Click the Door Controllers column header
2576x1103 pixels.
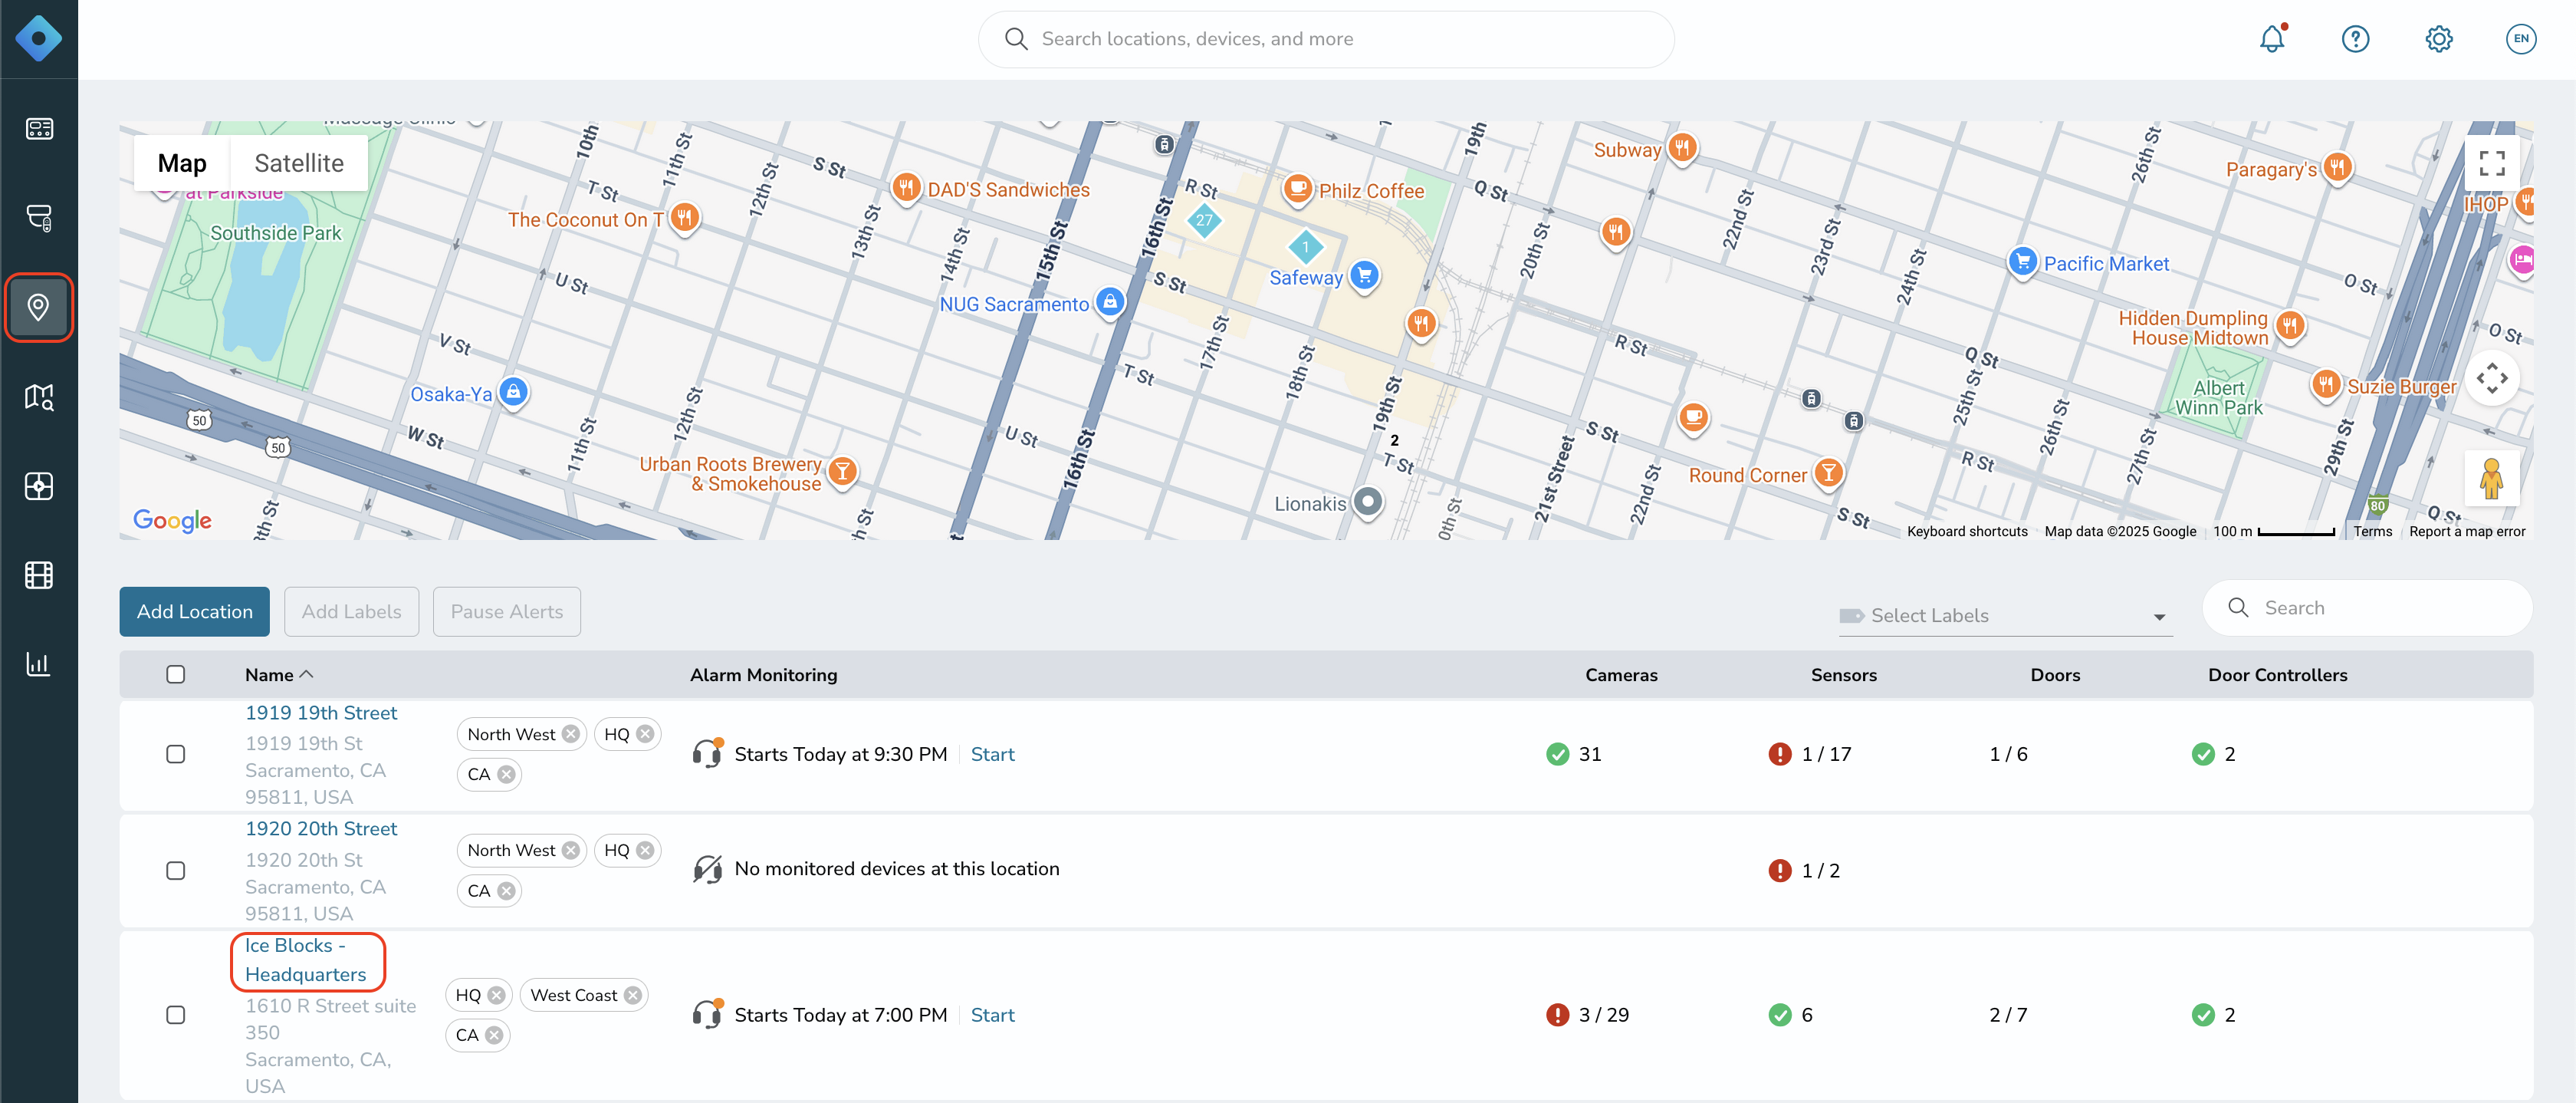pos(2277,675)
